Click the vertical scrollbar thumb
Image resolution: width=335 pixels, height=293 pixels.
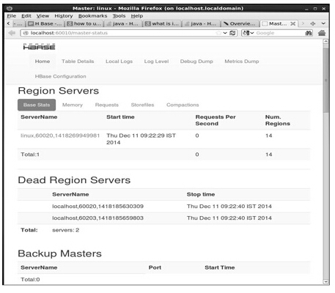(325, 80)
